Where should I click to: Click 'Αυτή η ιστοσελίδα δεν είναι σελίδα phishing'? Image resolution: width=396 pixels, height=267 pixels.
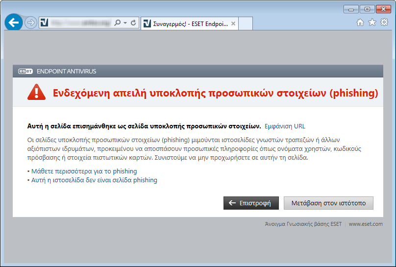(94, 180)
